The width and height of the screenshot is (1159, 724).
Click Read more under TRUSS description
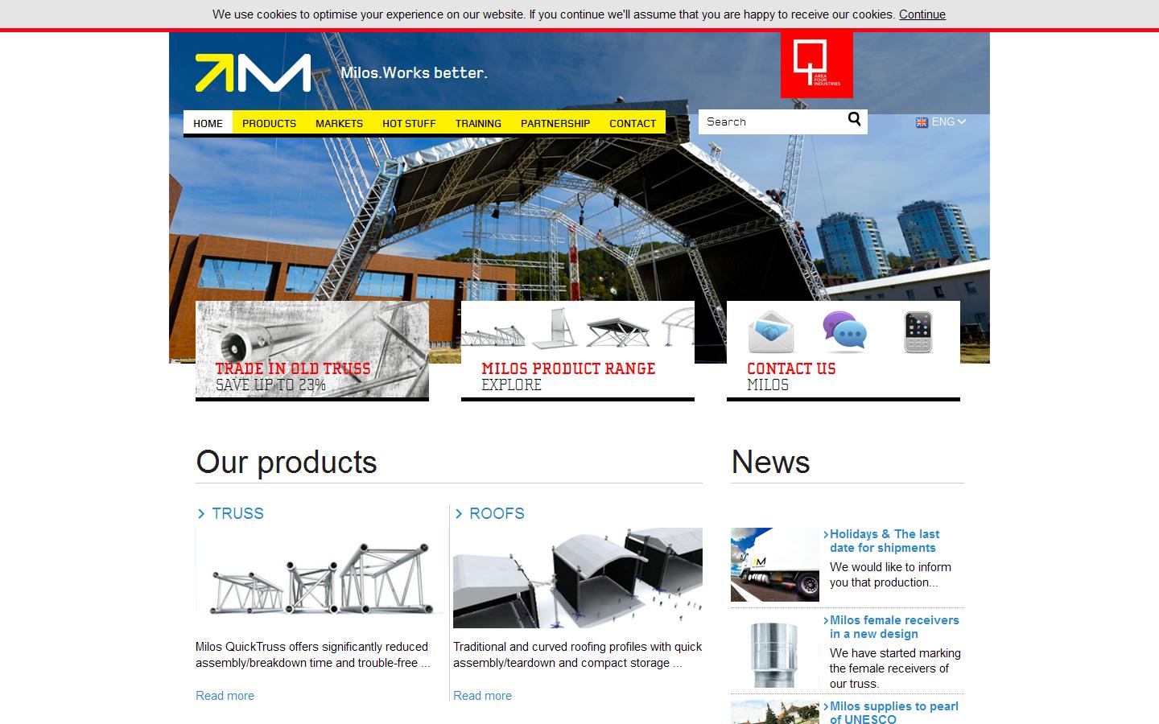point(225,695)
